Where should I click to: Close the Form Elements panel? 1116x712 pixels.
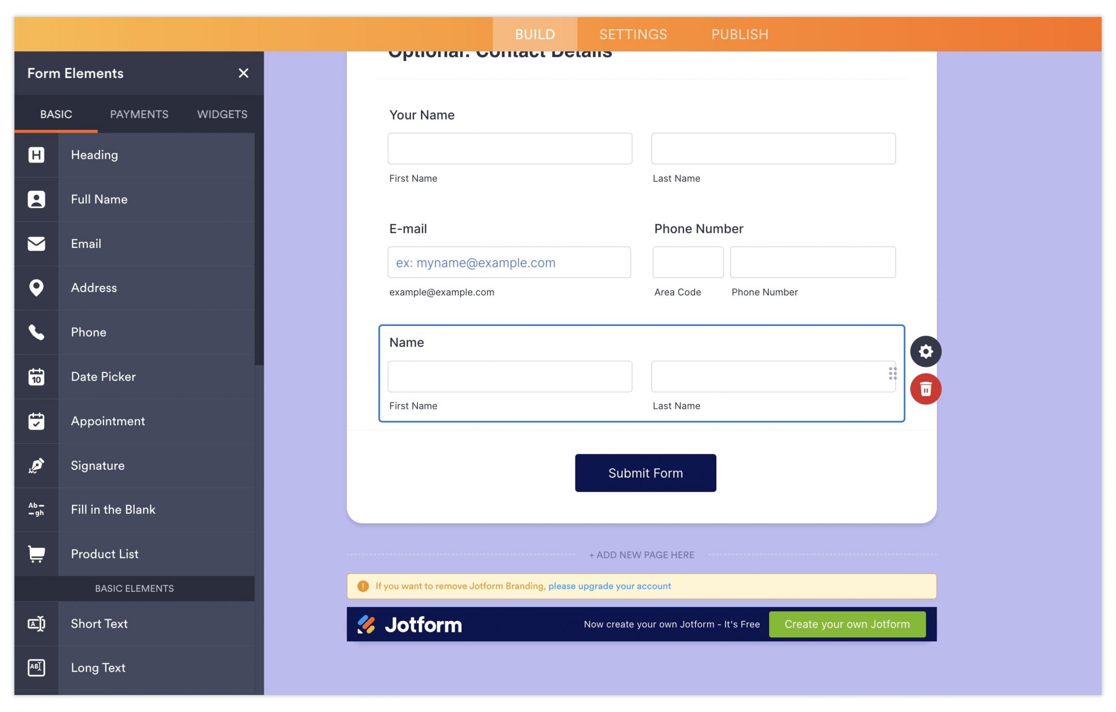(x=244, y=73)
